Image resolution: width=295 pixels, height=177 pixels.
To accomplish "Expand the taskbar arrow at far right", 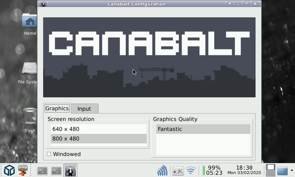I will 292,170.
